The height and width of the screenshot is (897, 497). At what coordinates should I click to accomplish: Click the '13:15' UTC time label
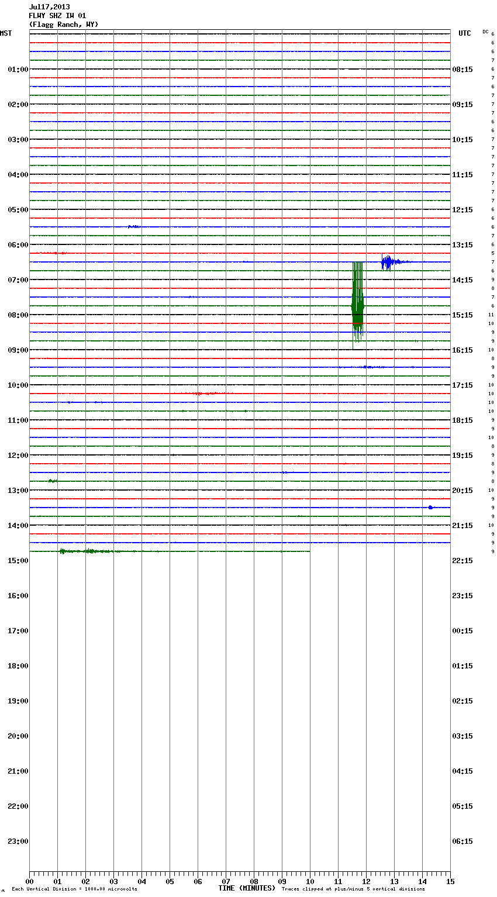coord(463,245)
